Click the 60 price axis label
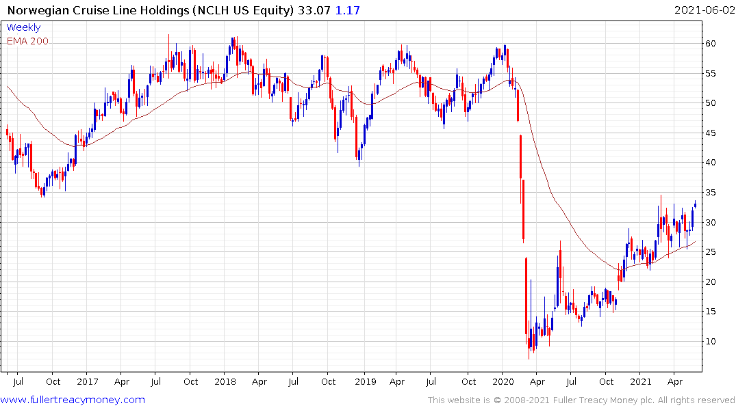Image resolution: width=736 pixels, height=410 pixels. 710,44
